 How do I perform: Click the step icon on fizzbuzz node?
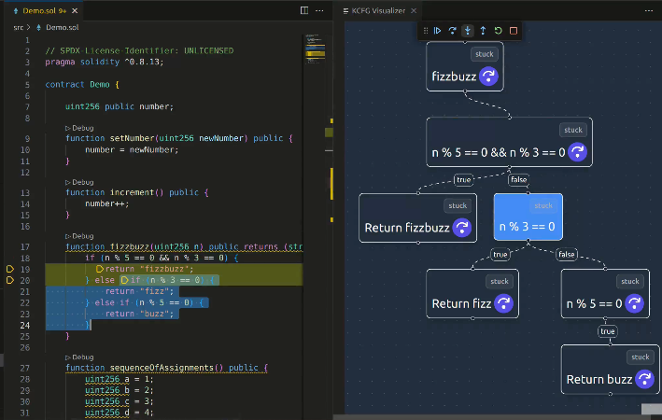coord(488,77)
